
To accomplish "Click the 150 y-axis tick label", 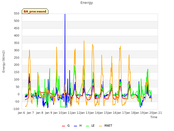I will point(17,72).
